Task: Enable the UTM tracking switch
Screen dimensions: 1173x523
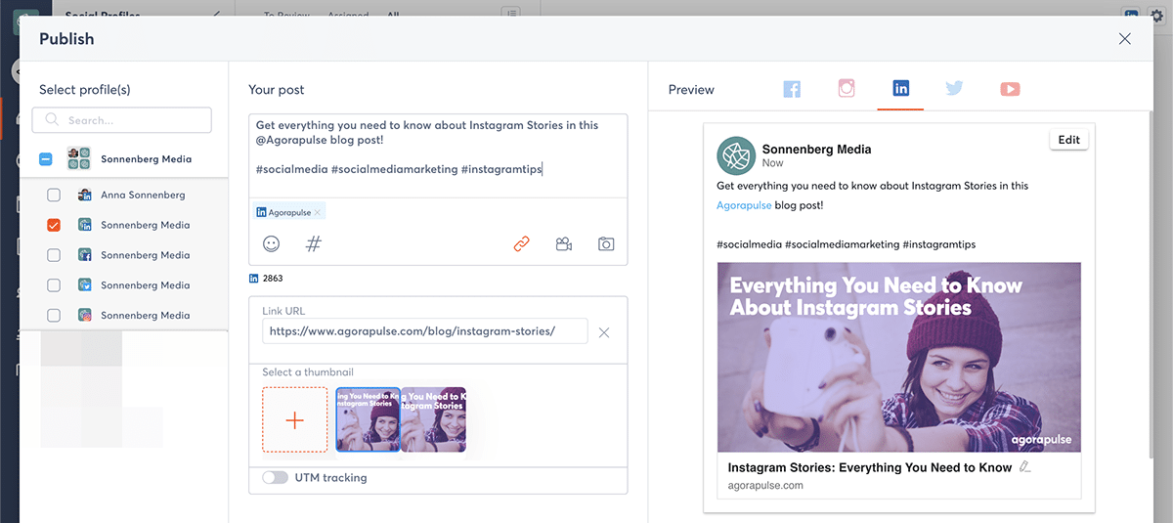Action: 276,478
